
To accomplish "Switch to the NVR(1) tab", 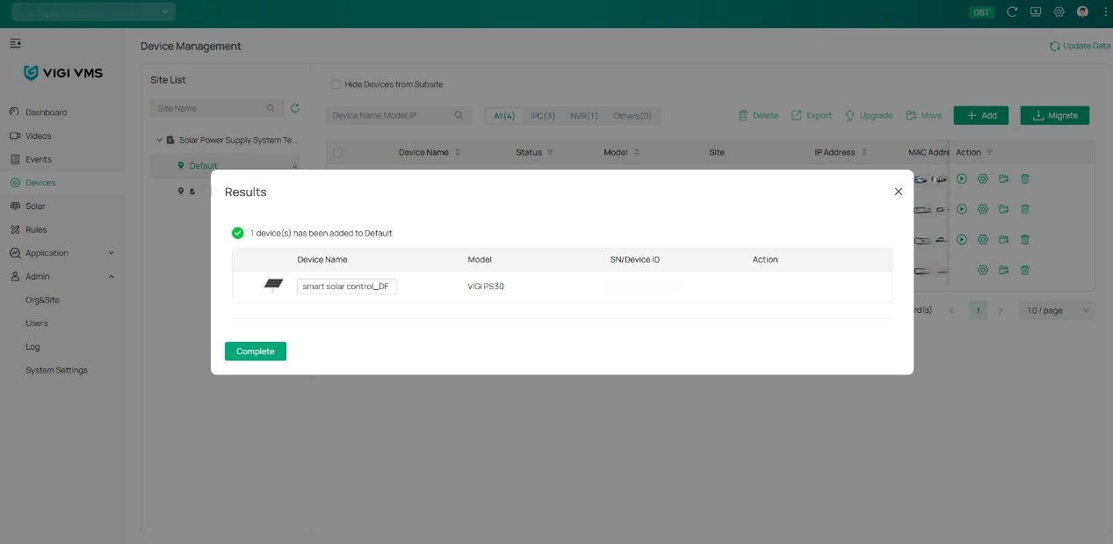I will tap(584, 116).
